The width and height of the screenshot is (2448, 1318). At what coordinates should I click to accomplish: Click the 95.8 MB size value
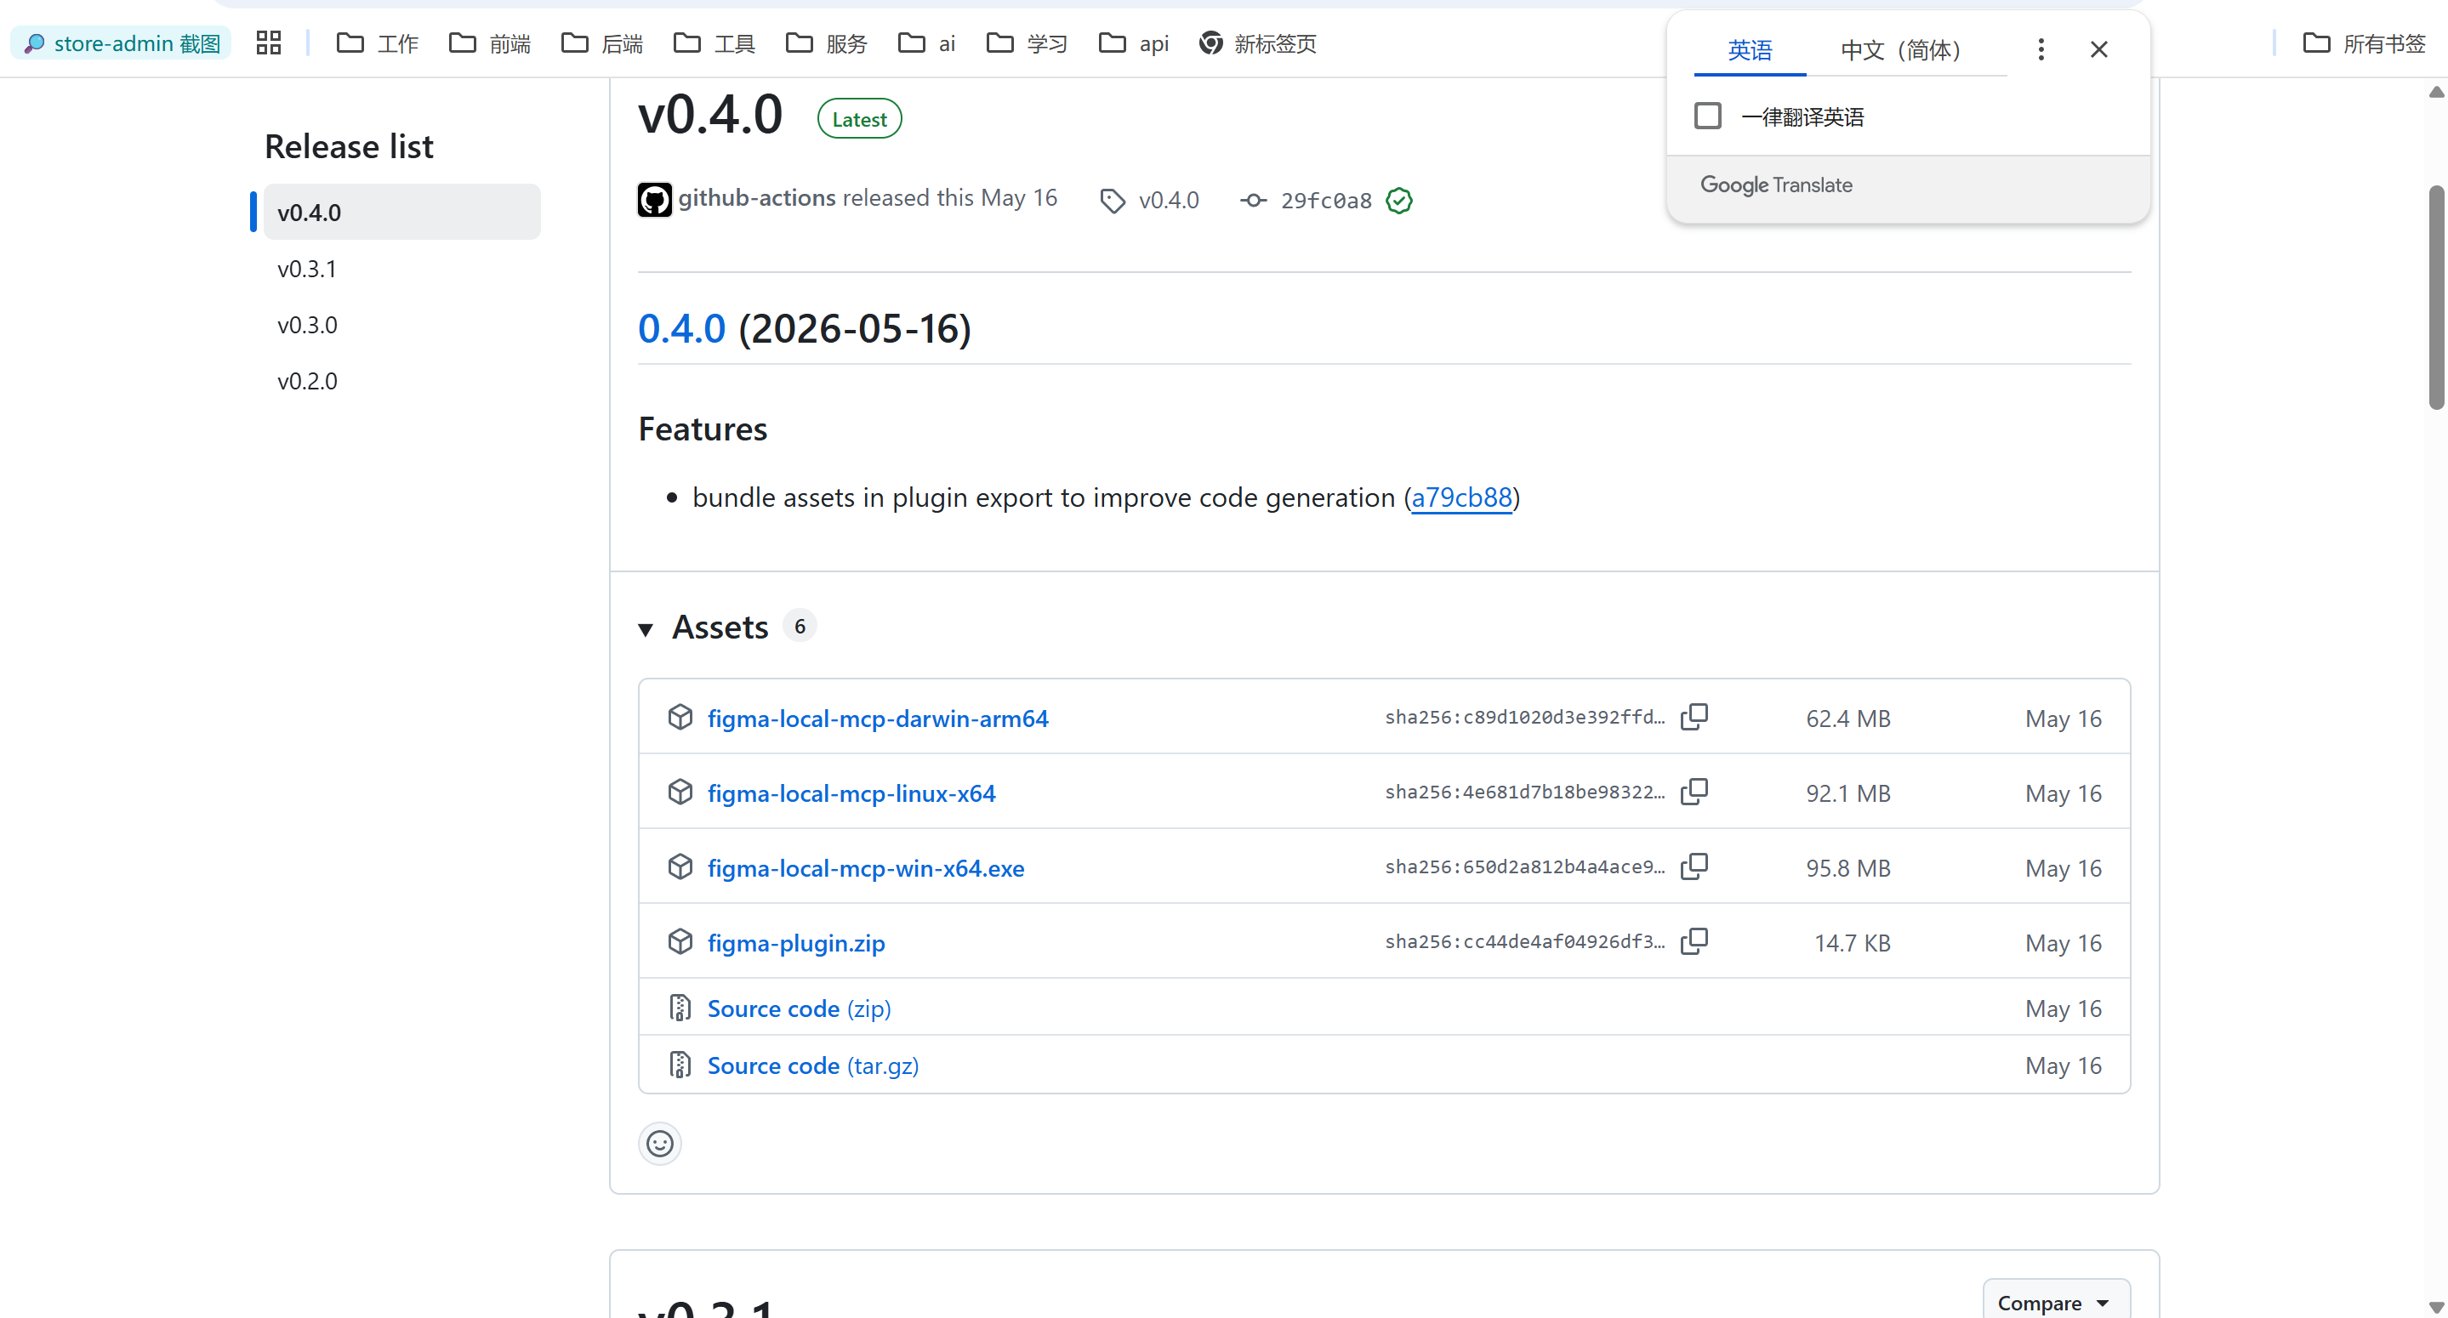(x=1847, y=868)
